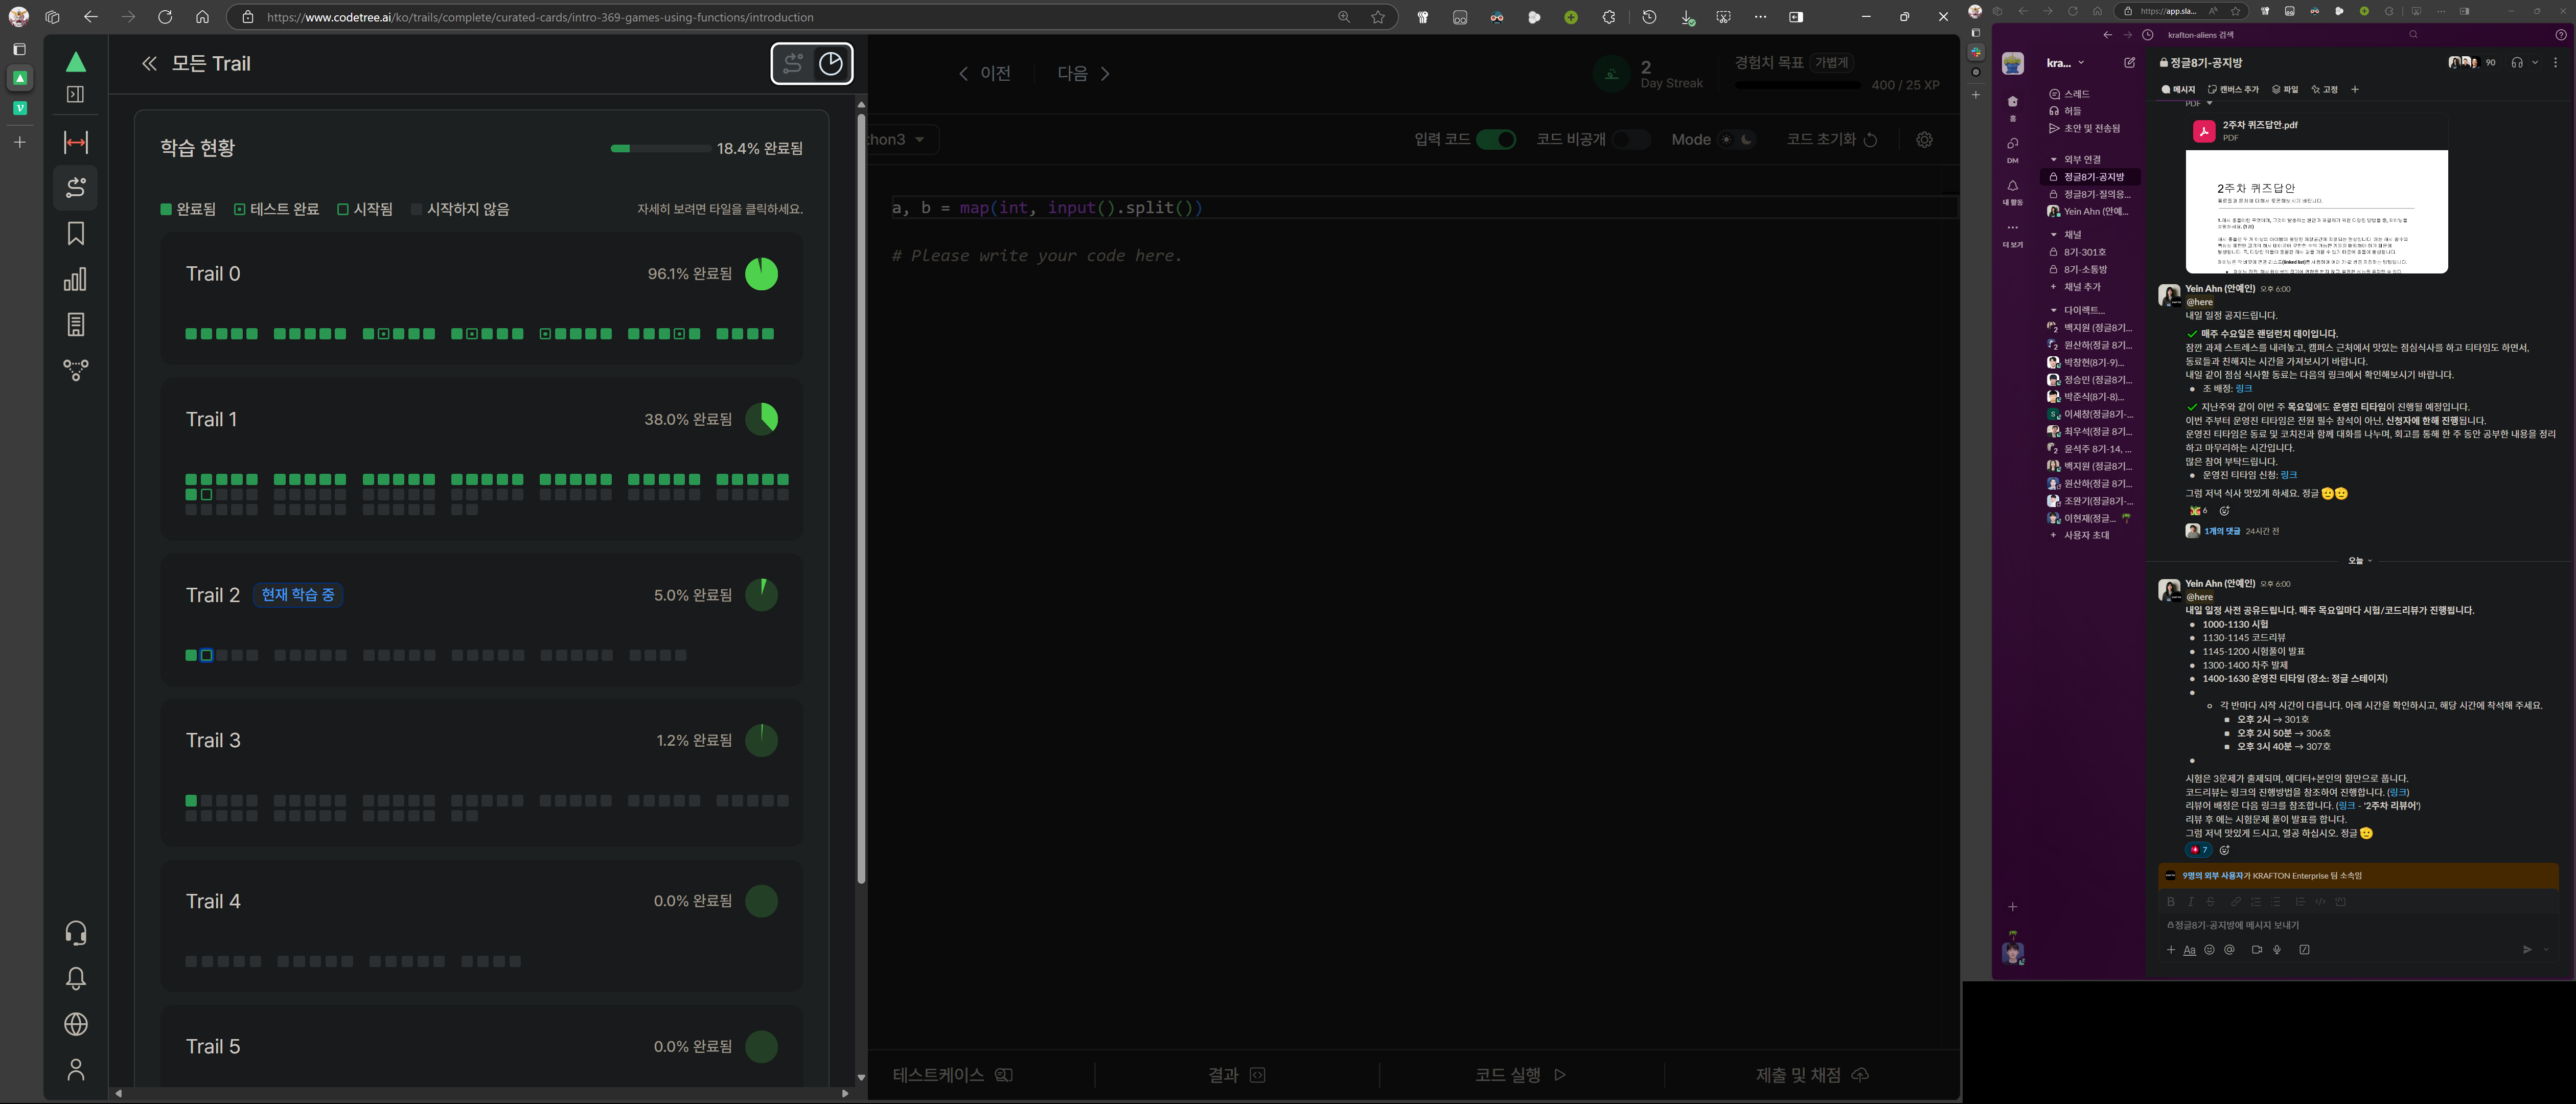Click Slack compose new message icon
This screenshot has height=1104, width=2576.
tap(2130, 63)
